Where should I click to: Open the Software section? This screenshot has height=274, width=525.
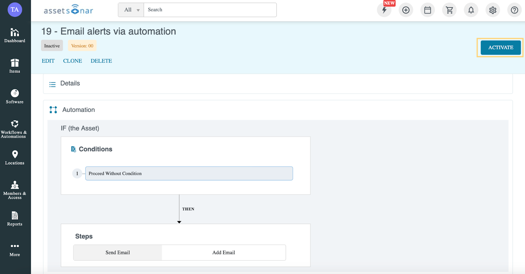(15, 96)
